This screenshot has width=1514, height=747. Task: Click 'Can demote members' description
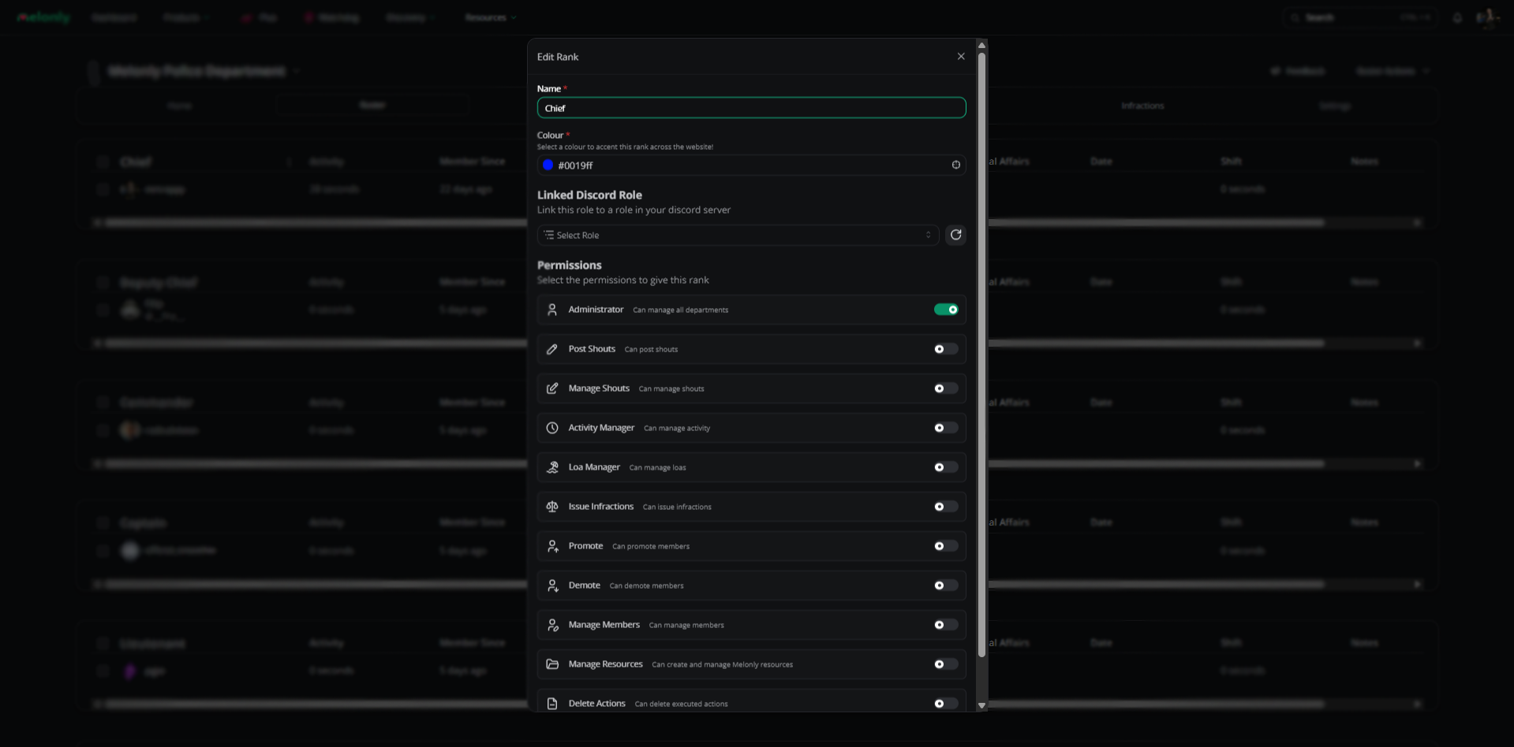tap(646, 585)
